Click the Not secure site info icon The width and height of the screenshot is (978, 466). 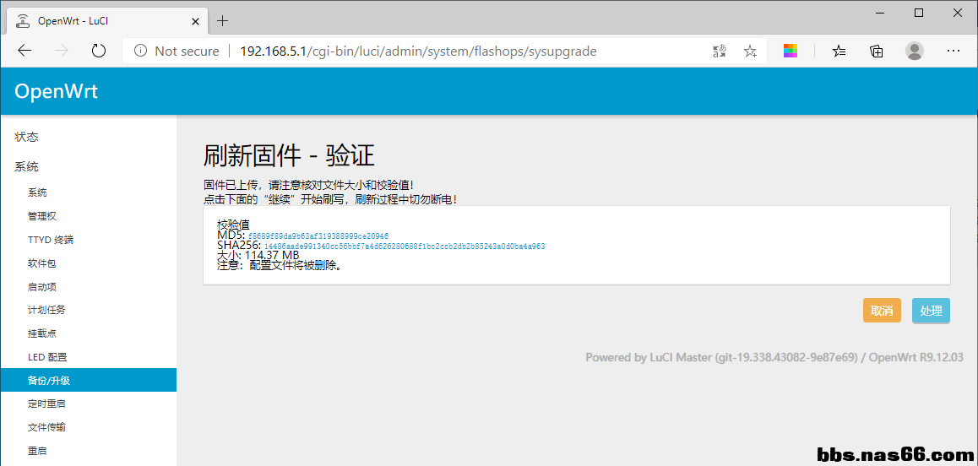click(141, 51)
